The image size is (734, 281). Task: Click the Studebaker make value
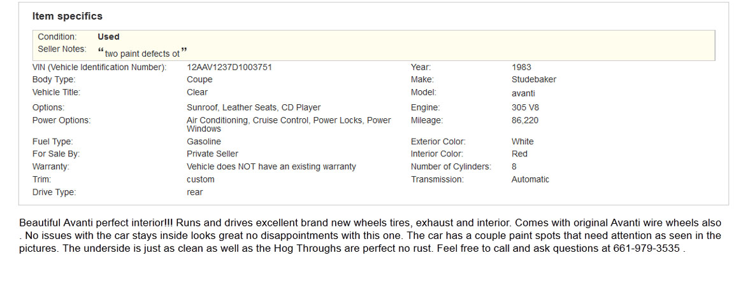click(533, 80)
